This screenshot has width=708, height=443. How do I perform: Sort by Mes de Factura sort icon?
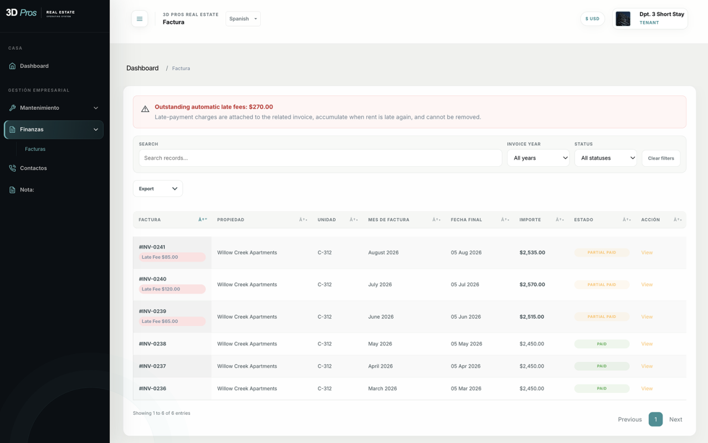click(437, 220)
